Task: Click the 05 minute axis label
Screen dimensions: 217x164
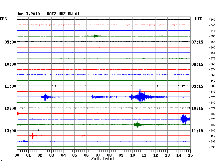Action: (x=74, y=155)
